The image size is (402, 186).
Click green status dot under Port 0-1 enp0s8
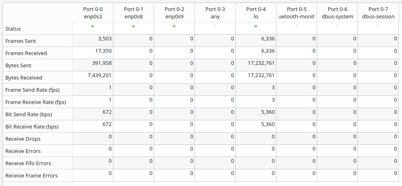point(133,26)
